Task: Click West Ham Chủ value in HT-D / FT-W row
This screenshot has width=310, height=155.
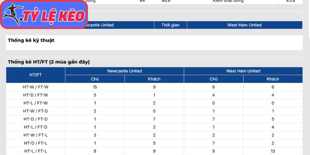Action: [x=214, y=95]
